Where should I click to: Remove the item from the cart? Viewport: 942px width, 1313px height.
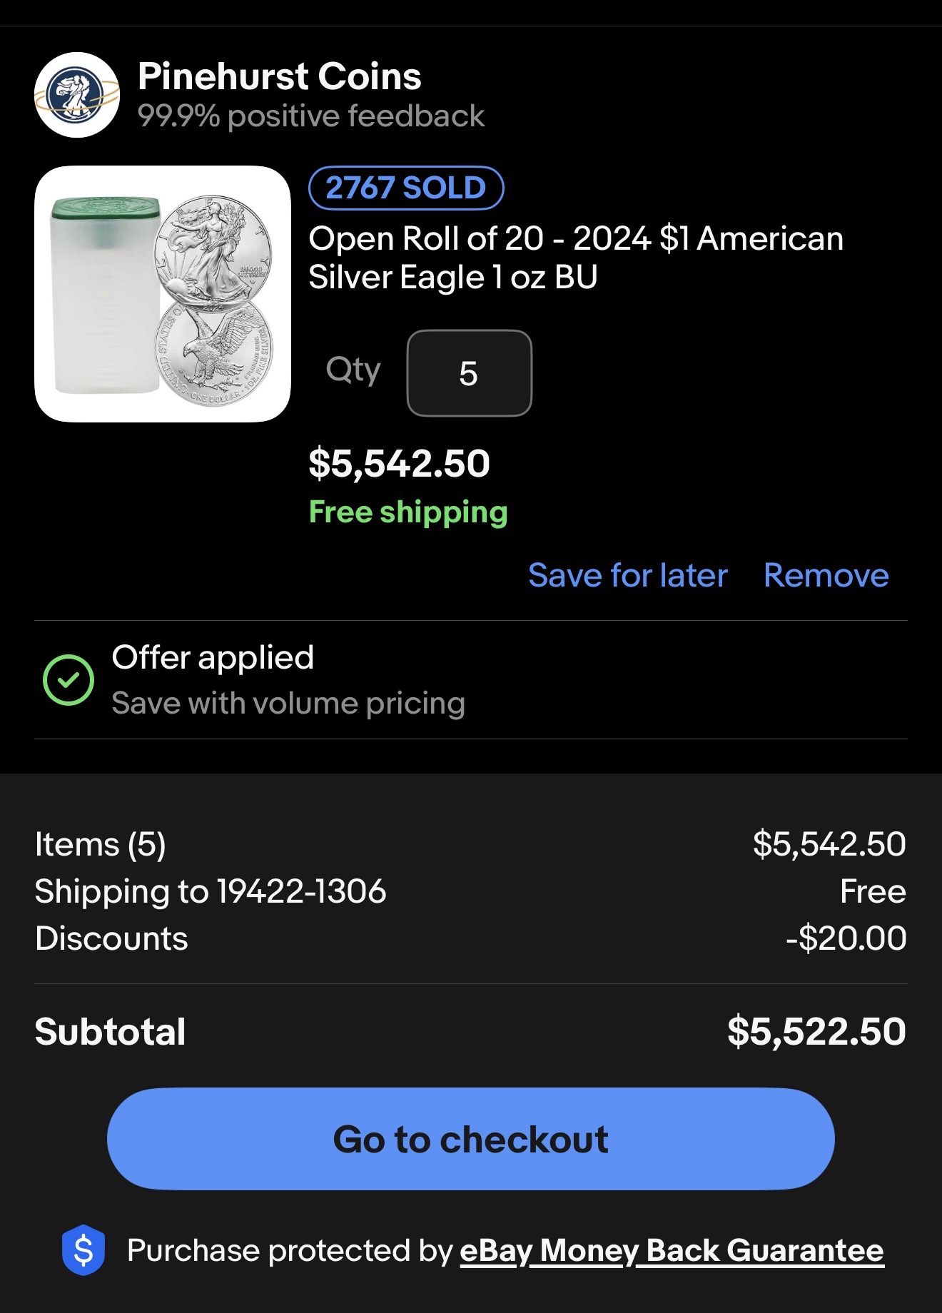[x=826, y=575]
